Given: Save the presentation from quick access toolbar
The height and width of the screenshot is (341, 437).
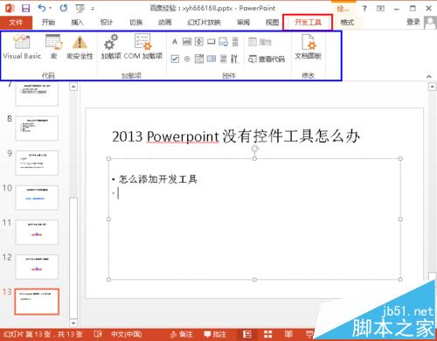Looking at the screenshot, I should point(26,8).
